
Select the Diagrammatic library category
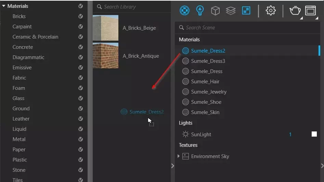(x=28, y=57)
